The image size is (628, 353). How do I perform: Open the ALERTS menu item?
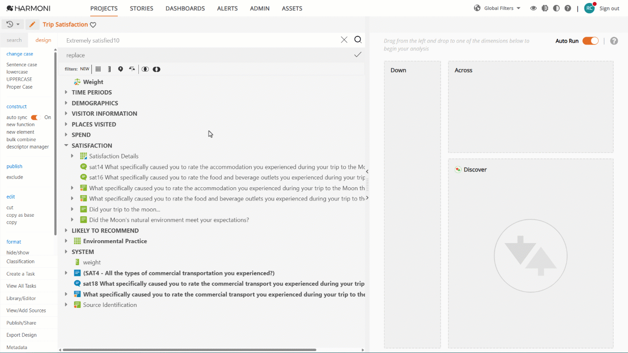(227, 8)
